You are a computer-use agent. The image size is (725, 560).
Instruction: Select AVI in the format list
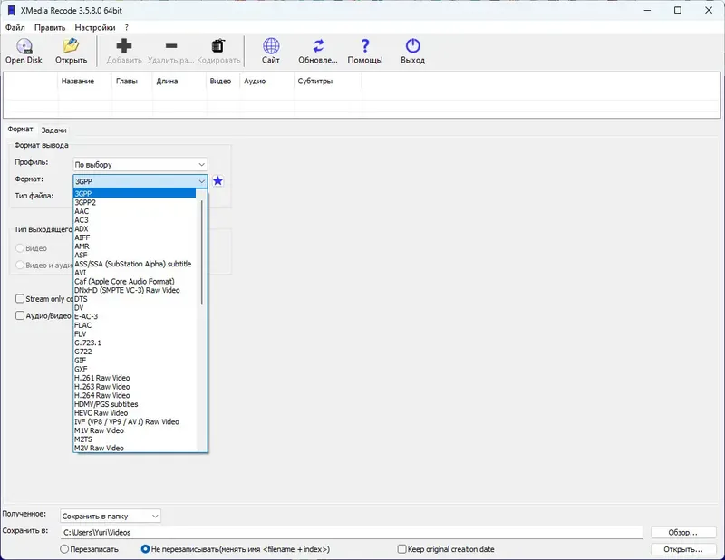(135, 273)
